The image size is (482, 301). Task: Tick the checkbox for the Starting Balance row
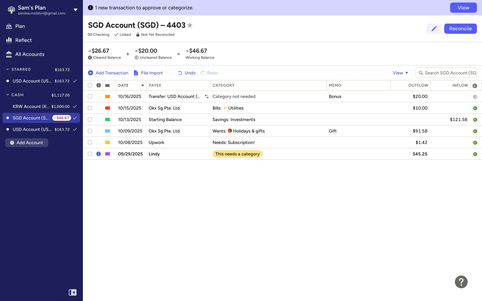(x=90, y=119)
